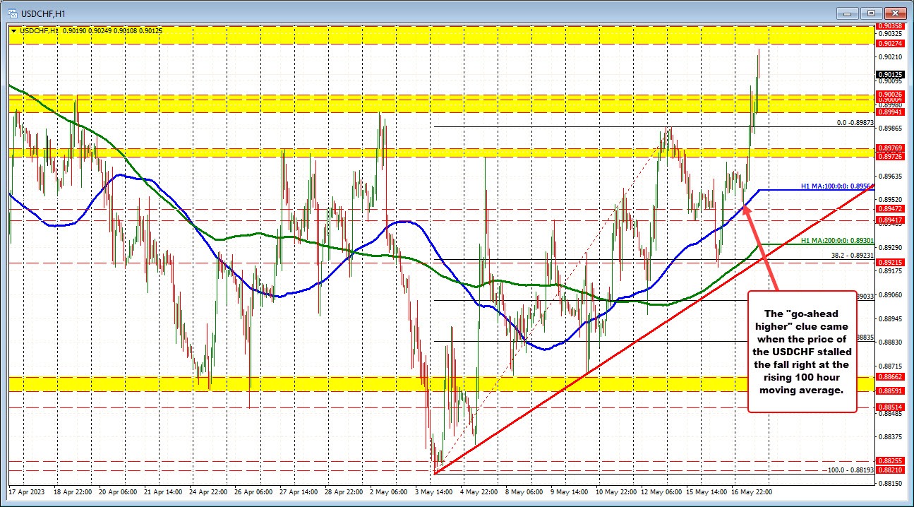This screenshot has width=914, height=507.
Task: Collapse the USDCHF,H1 data line via triangle
Action: [13, 31]
